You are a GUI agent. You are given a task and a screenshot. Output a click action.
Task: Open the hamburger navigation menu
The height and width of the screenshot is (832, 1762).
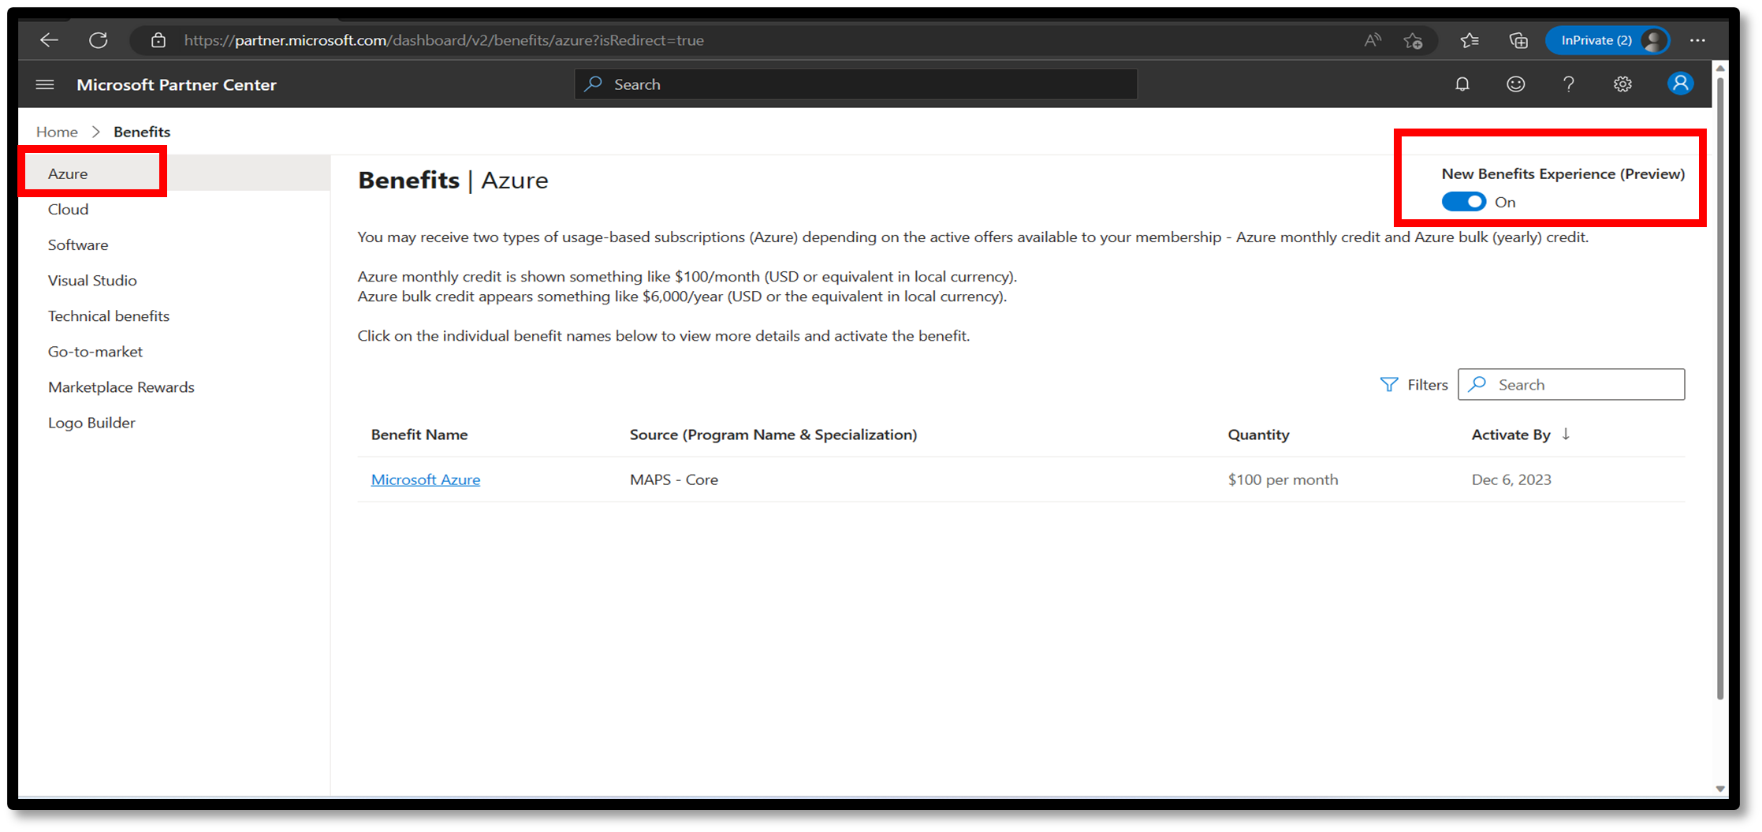(x=45, y=84)
